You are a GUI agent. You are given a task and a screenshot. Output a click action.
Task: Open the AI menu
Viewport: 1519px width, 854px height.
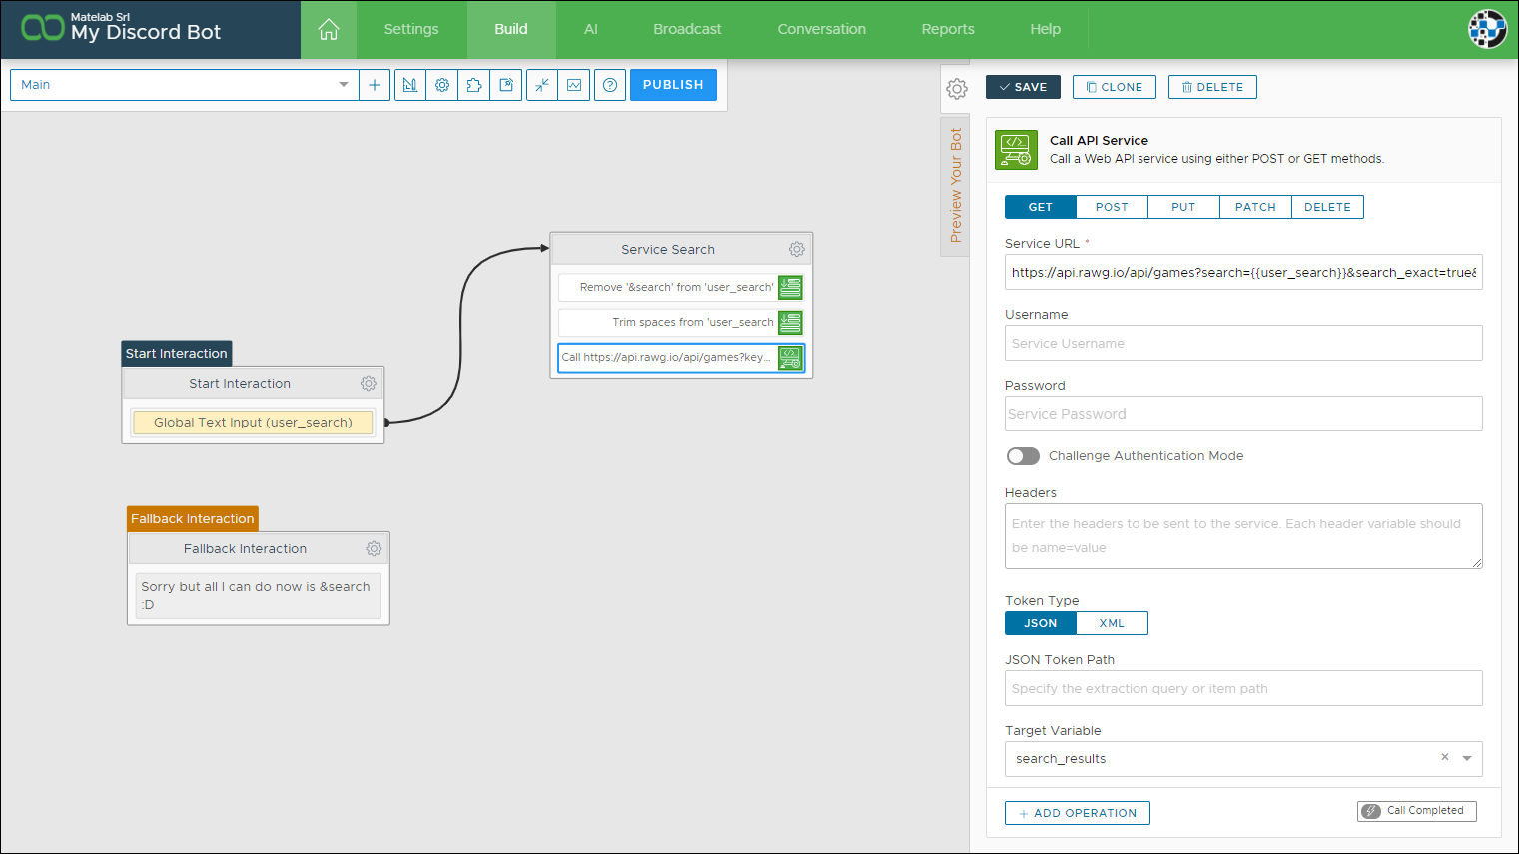[x=591, y=29]
